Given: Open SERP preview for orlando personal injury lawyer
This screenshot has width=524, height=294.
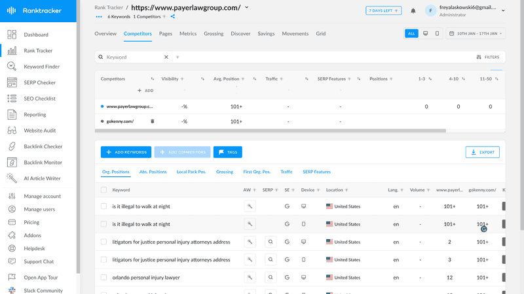Looking at the screenshot, I should click(271, 277).
